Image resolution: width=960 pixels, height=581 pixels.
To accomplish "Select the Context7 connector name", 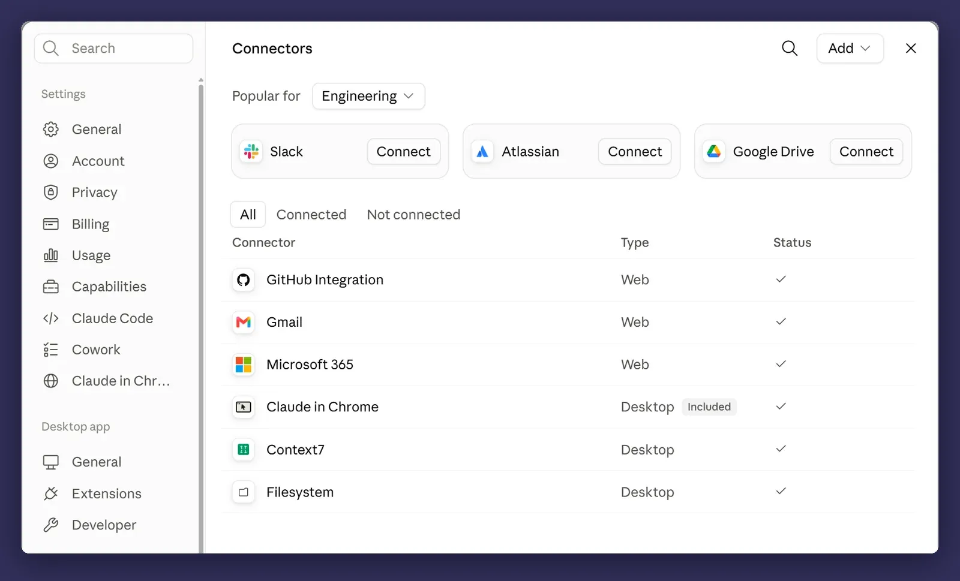I will tap(295, 450).
